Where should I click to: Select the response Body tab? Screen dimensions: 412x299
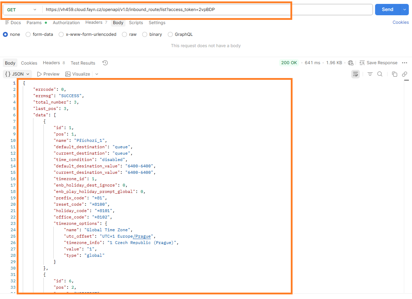[10, 63]
